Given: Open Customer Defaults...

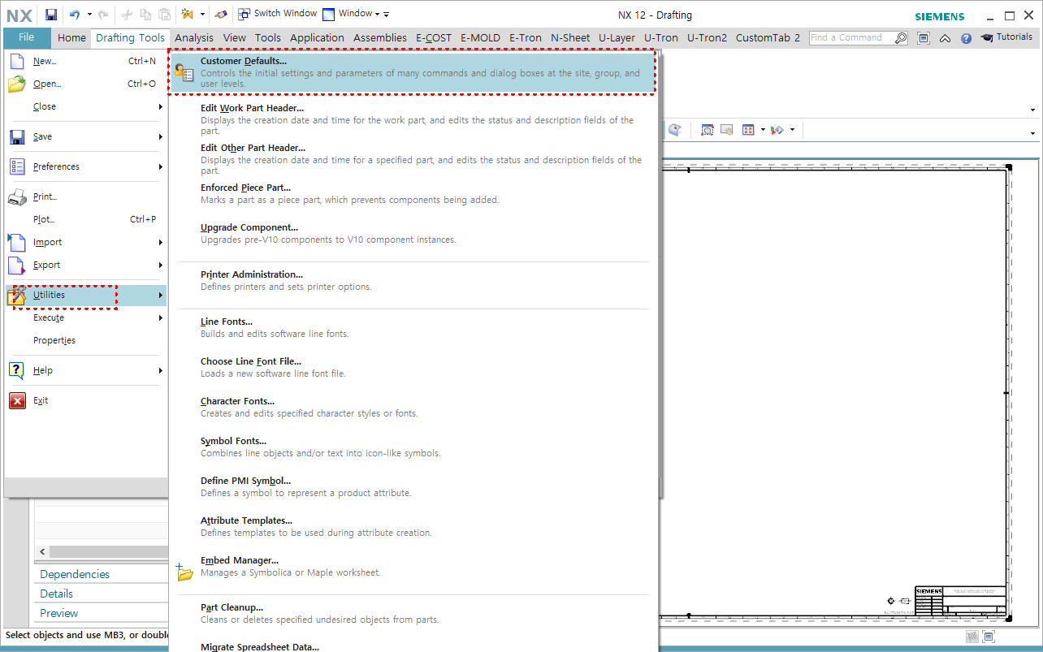Looking at the screenshot, I should tap(412, 72).
